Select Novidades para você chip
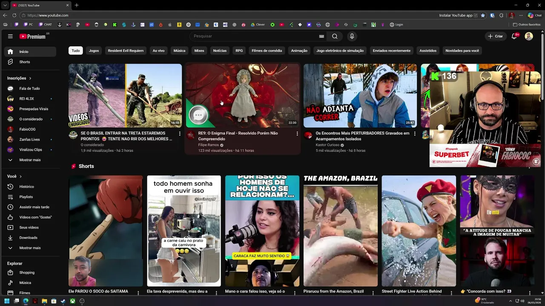This screenshot has height=306, width=545. pyautogui.click(x=462, y=51)
